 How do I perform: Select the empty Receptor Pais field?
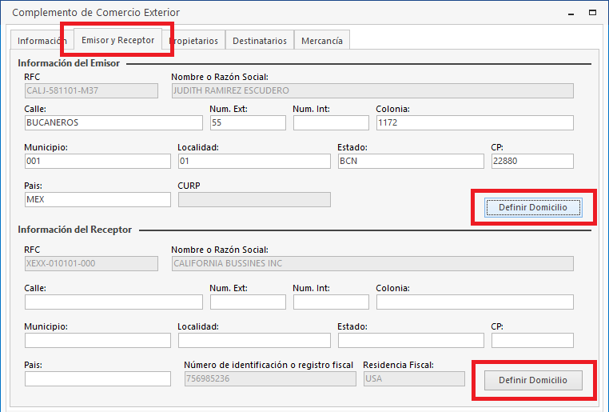pos(98,379)
